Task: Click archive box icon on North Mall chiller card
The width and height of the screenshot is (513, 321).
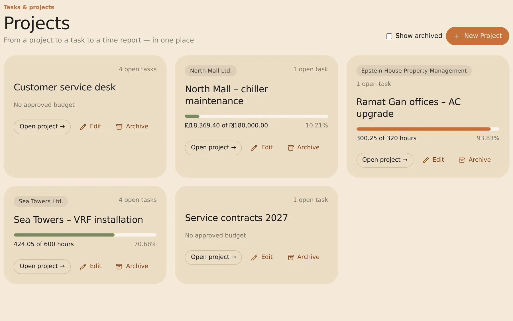Action: 291,148
